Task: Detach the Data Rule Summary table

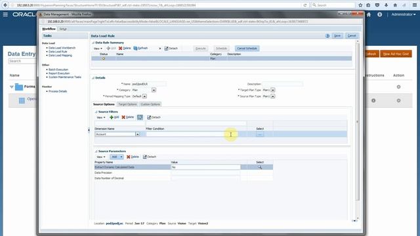Action: 171,49
